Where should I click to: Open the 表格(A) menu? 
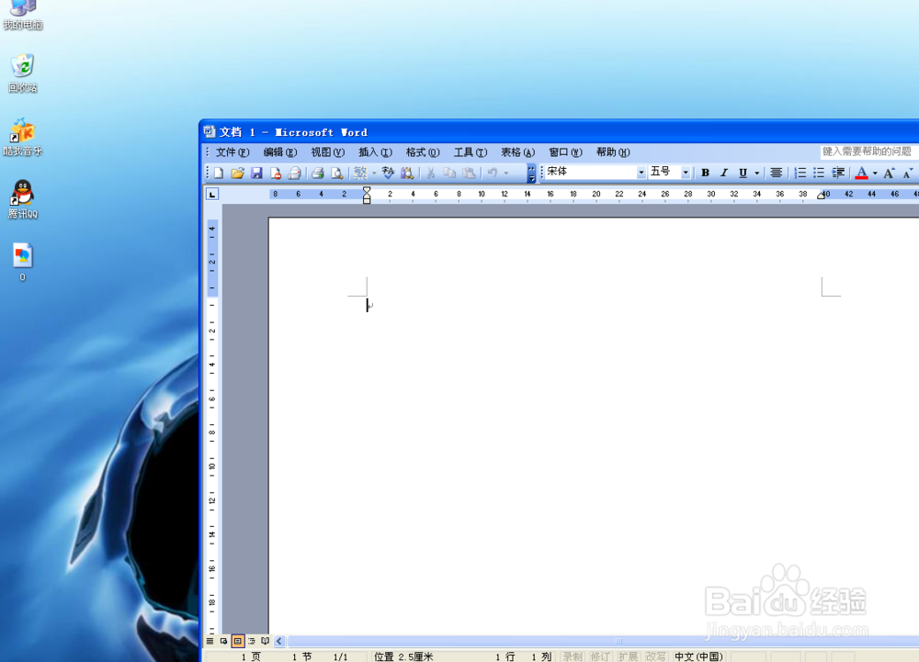coord(517,152)
